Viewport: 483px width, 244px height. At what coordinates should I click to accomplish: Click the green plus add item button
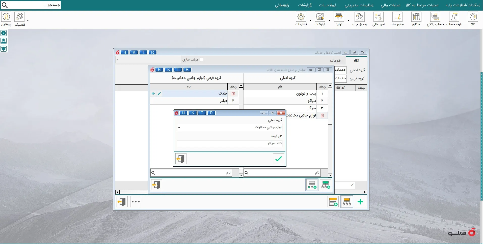pyautogui.click(x=360, y=202)
